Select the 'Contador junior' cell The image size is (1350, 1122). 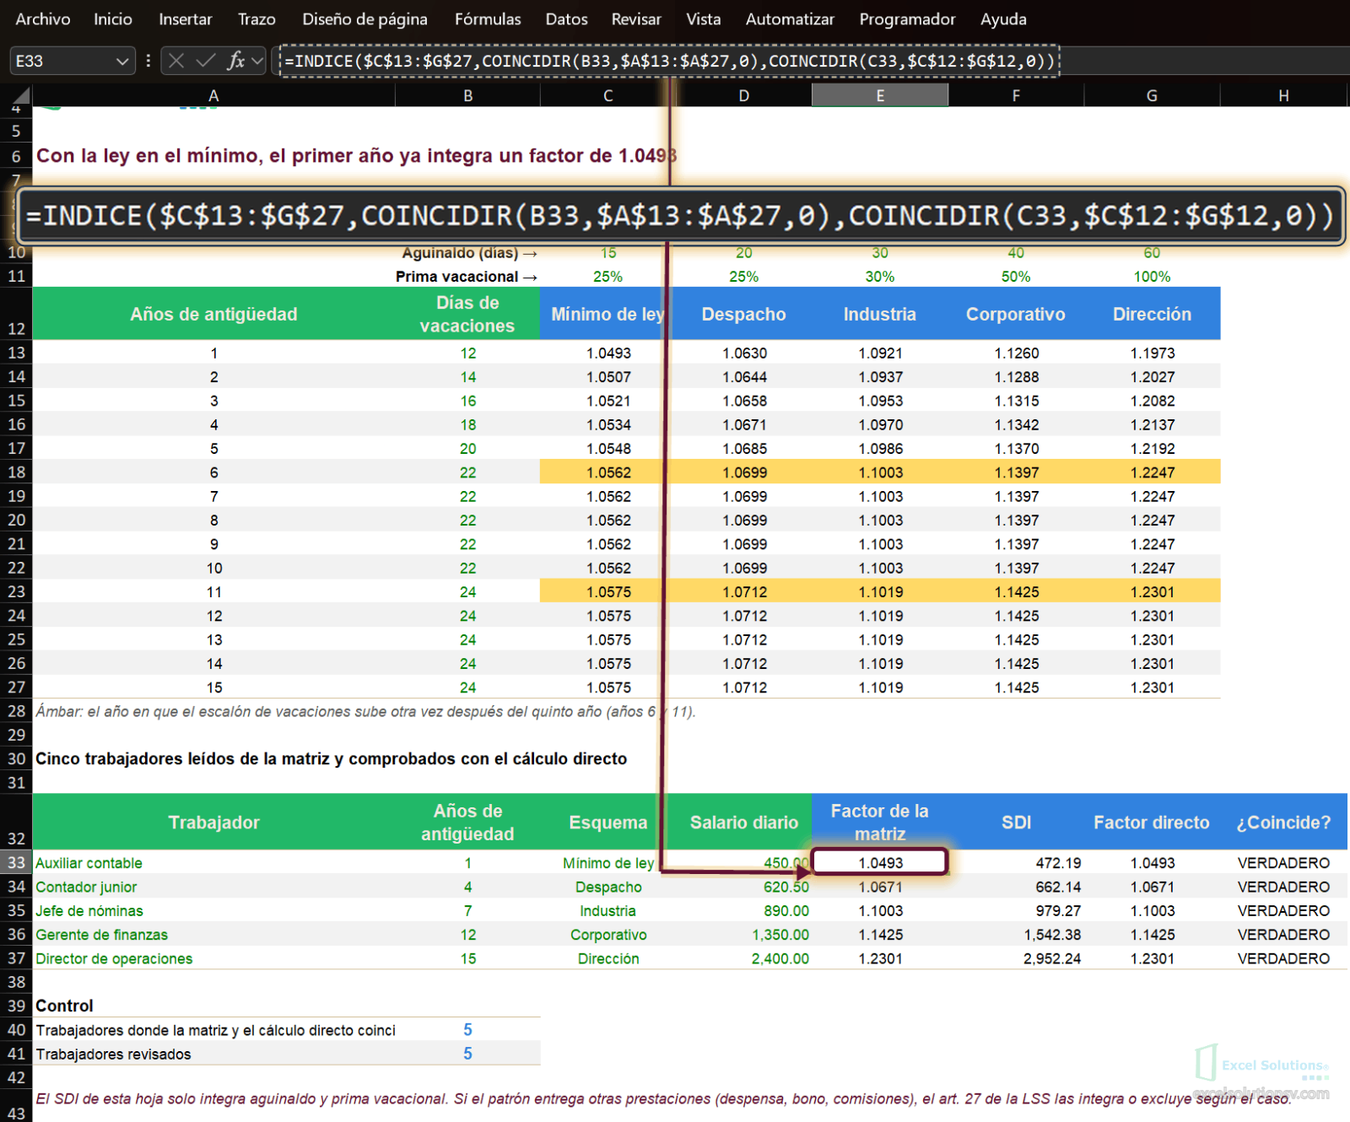tap(213, 887)
